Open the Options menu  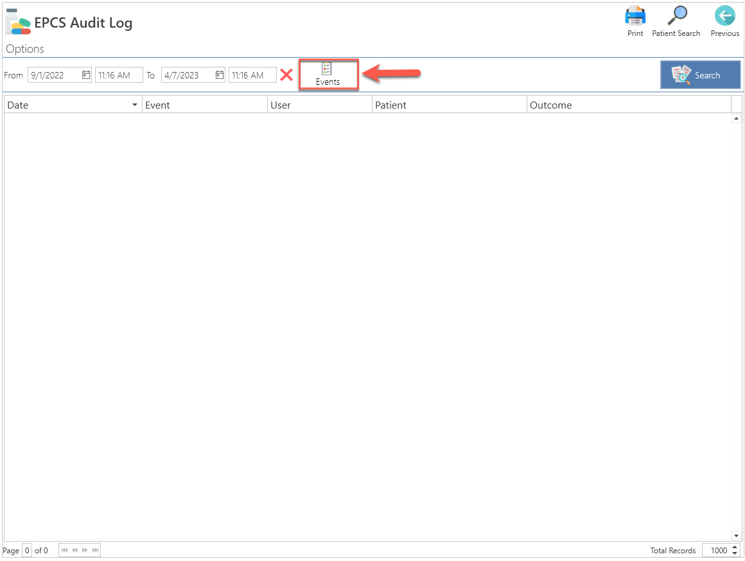tap(24, 49)
